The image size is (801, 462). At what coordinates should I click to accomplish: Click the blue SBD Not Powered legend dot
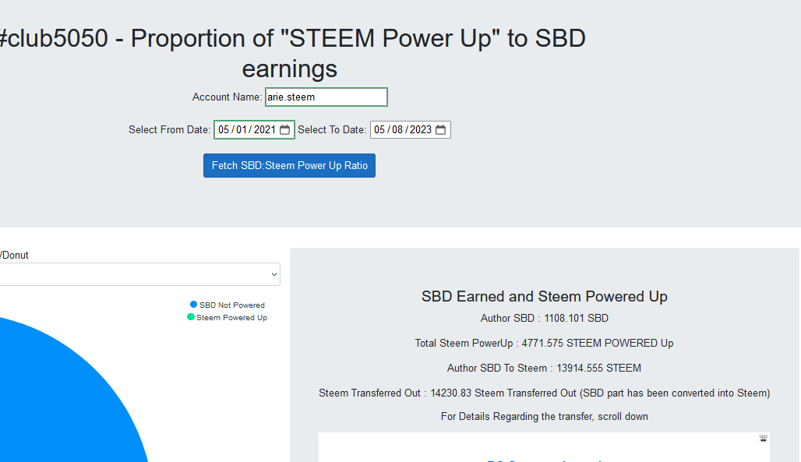(194, 305)
